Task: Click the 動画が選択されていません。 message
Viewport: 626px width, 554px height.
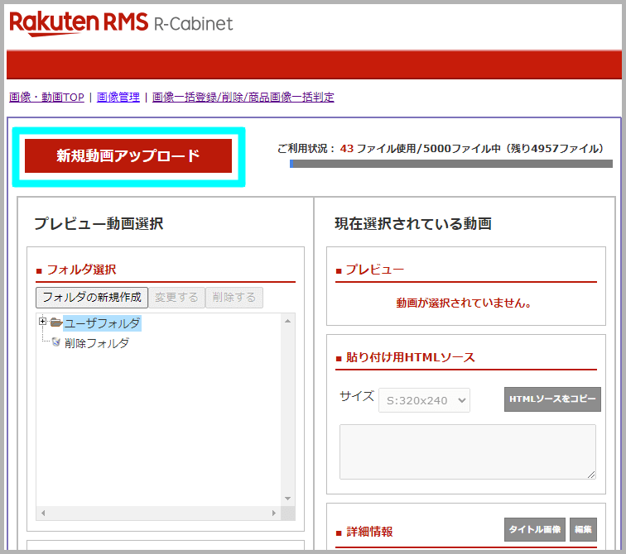Action: (464, 303)
